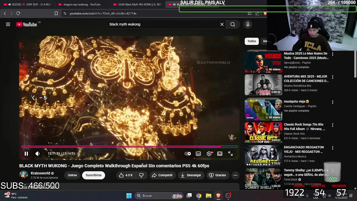This screenshot has width=357, height=201.
Task: Click the taskbar Buscar search box
Action: [x=160, y=196]
